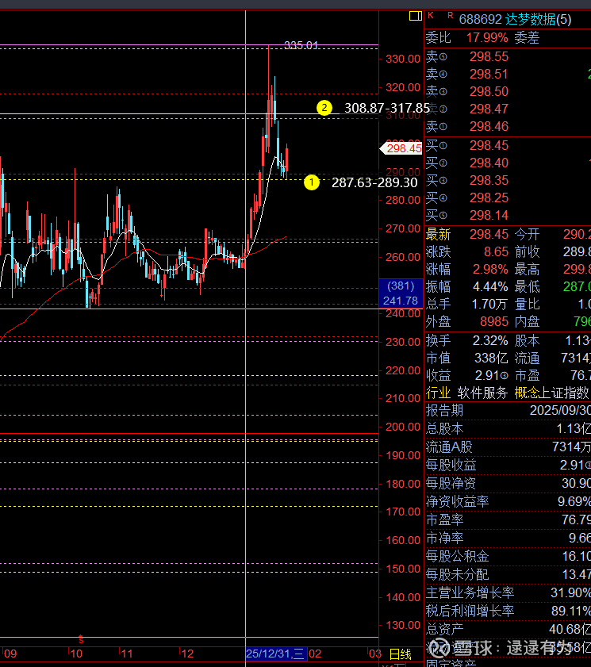Click yellow circle marker number 1
Image resolution: width=591 pixels, height=667 pixels.
(312, 182)
